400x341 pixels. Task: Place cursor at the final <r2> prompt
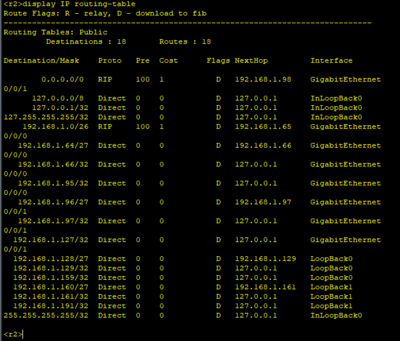tap(13, 334)
